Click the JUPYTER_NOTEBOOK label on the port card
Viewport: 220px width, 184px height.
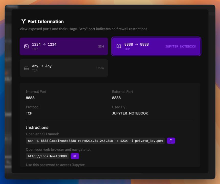click(181, 47)
